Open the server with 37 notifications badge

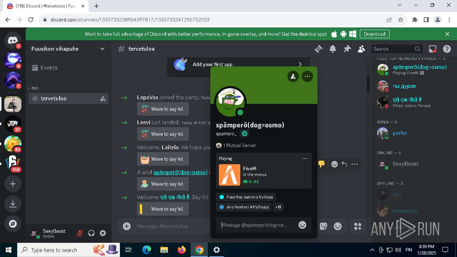pos(13,124)
